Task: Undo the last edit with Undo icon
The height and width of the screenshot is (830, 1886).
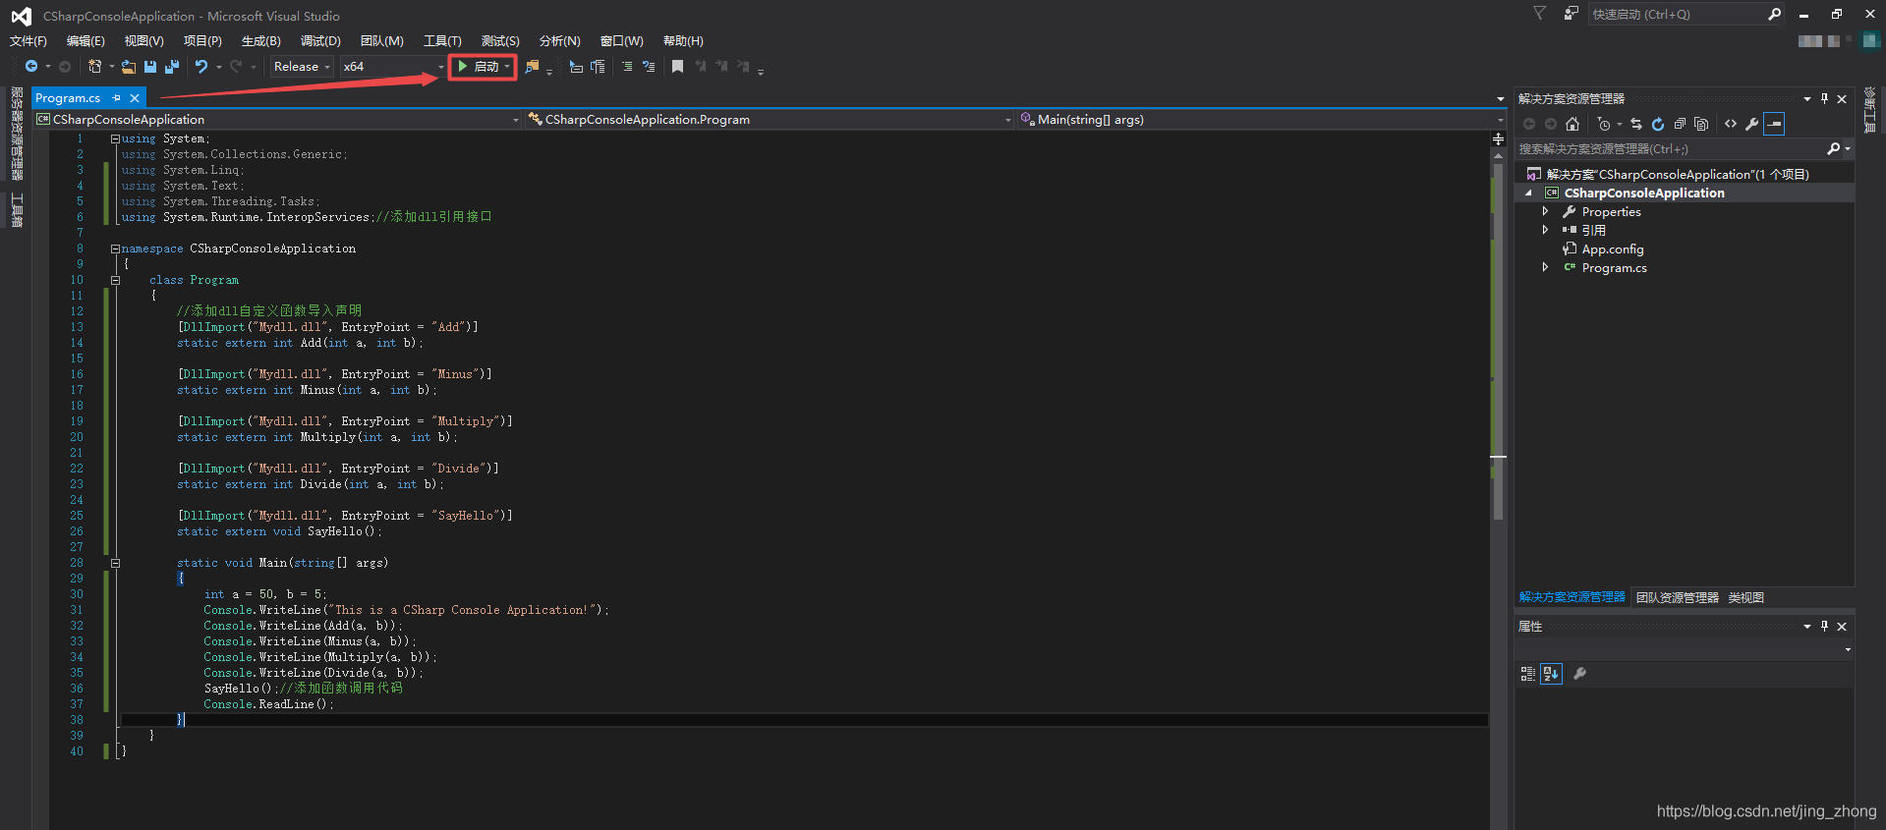Action: point(200,67)
